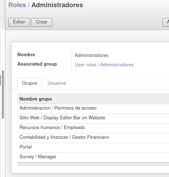Click the Administradores breadcrumb title
The height and width of the screenshot is (177, 169).
tap(57, 5)
